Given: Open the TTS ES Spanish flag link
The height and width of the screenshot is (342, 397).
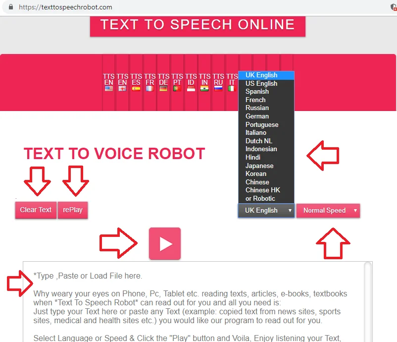Looking at the screenshot, I should click(x=136, y=82).
